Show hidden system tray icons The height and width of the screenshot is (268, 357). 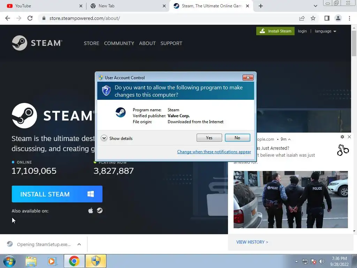click(296, 262)
